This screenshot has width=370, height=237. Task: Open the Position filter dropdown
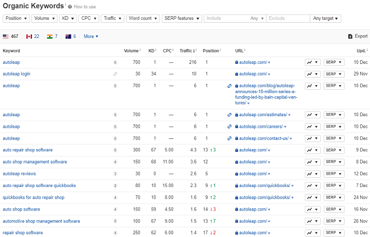(x=16, y=19)
